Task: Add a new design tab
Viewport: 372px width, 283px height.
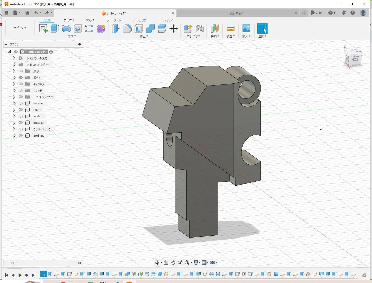Action: [304, 13]
